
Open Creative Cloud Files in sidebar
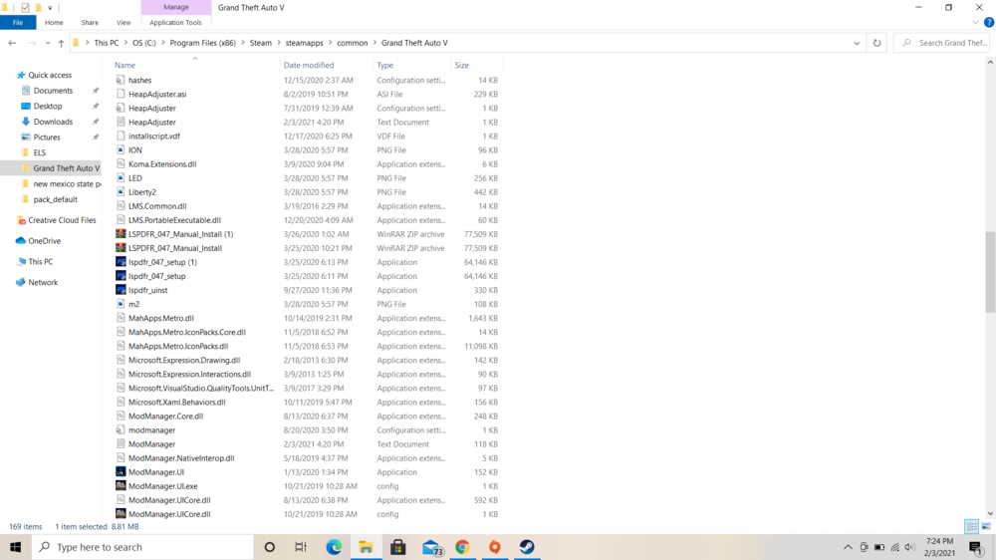pos(62,220)
